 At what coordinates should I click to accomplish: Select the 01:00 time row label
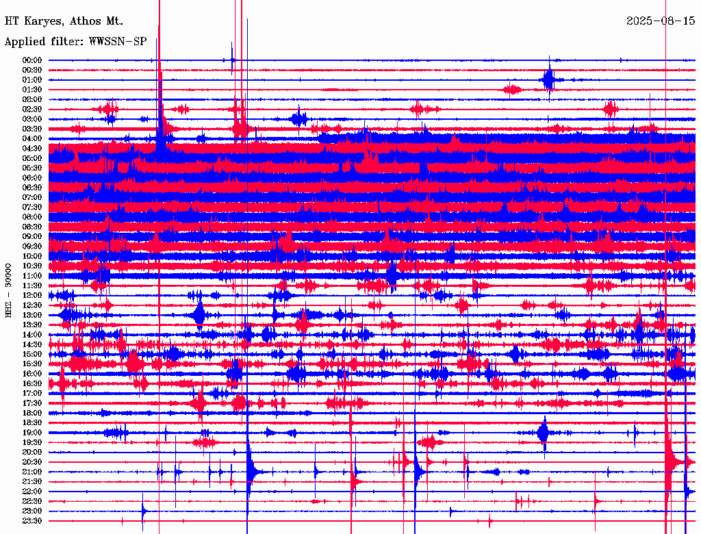[31, 79]
